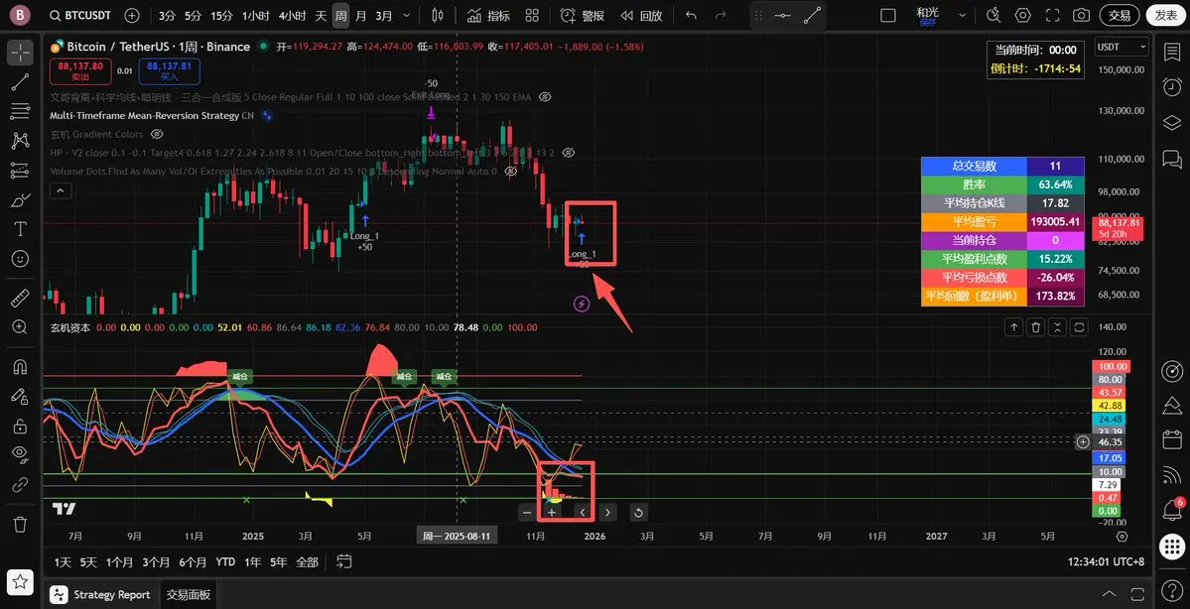Open quick search lightning magnifier icon

(x=993, y=15)
